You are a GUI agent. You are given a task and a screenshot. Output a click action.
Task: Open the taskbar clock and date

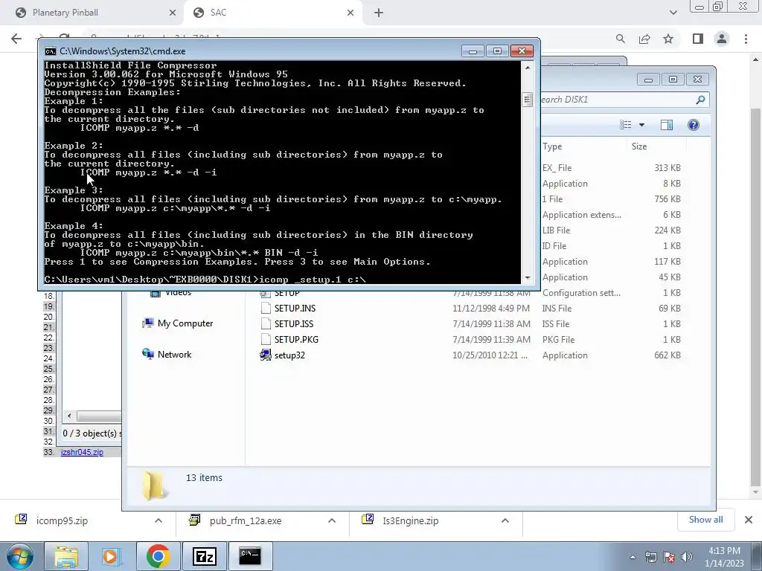[x=724, y=557]
